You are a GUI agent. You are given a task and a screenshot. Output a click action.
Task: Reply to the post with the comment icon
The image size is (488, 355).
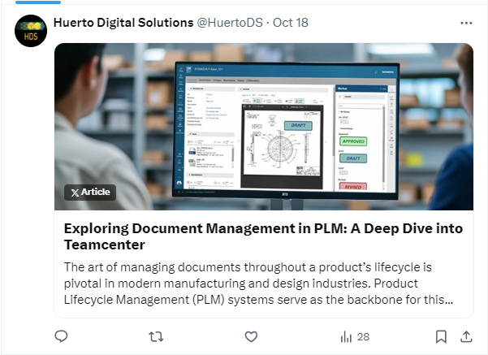pyautogui.click(x=61, y=336)
